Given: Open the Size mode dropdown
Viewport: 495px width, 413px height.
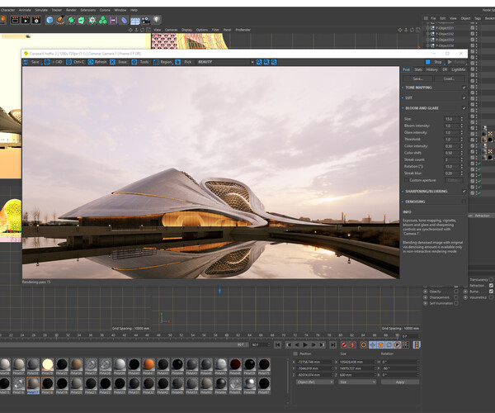Looking at the screenshot, I should pos(357,382).
